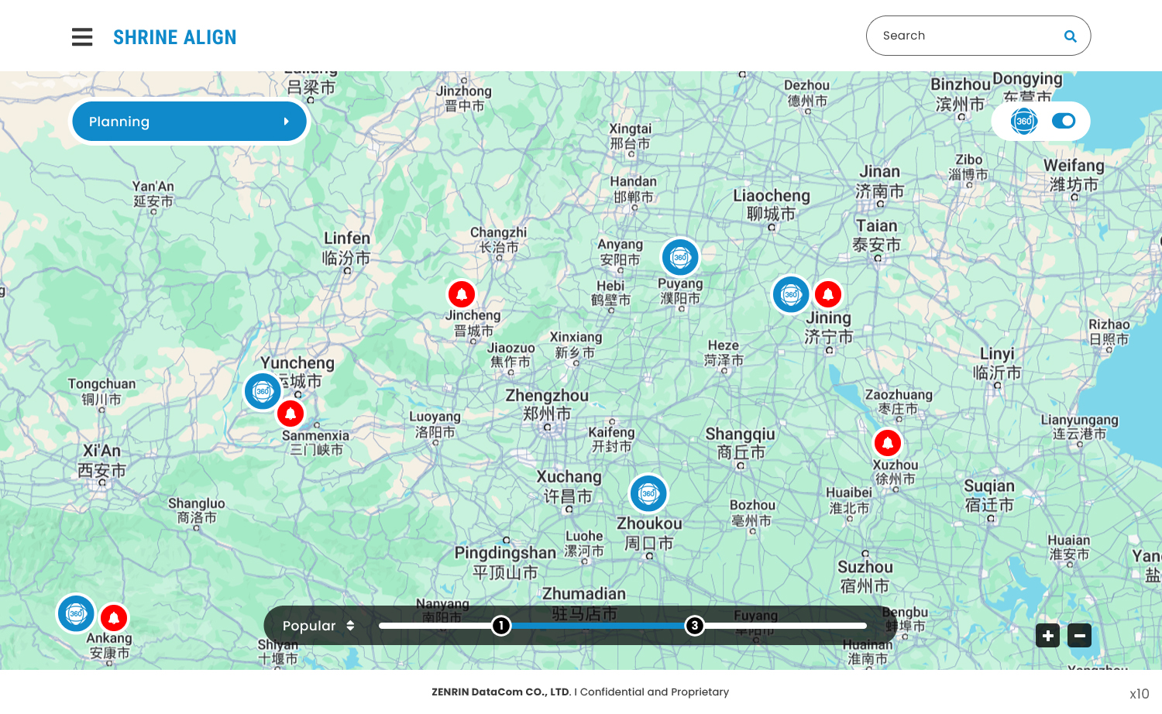Click the search magnifier icon
Image resolution: width=1162 pixels, height=714 pixels.
(x=1070, y=36)
